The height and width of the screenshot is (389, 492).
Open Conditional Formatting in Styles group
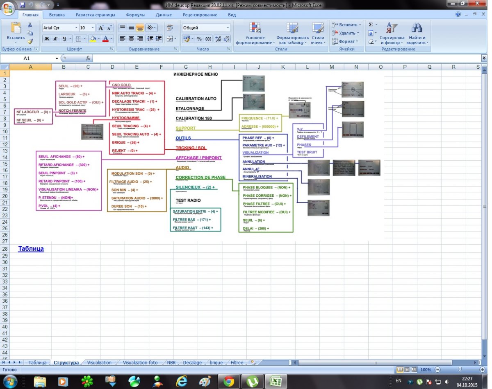point(255,34)
